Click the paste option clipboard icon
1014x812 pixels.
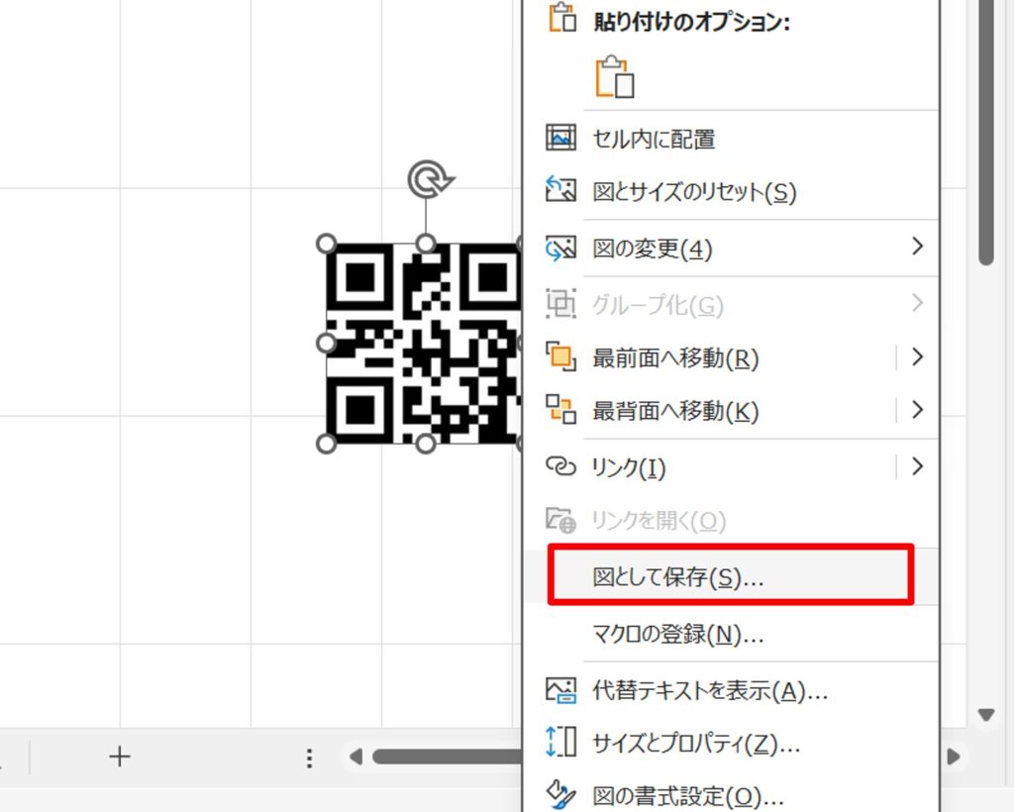614,77
